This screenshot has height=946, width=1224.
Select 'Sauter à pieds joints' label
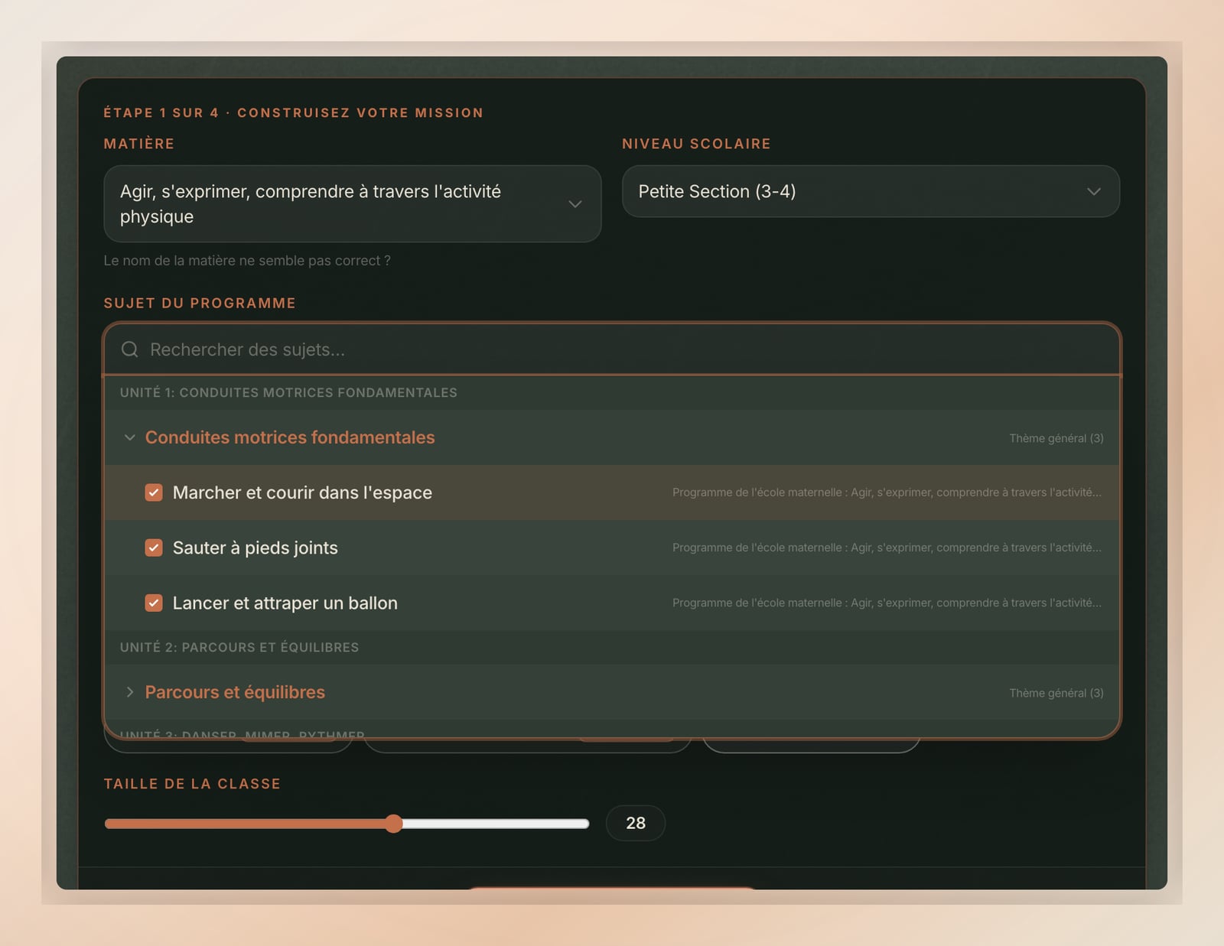click(x=256, y=548)
